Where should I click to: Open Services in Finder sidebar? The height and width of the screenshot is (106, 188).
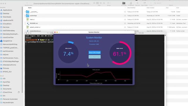(6, 27)
